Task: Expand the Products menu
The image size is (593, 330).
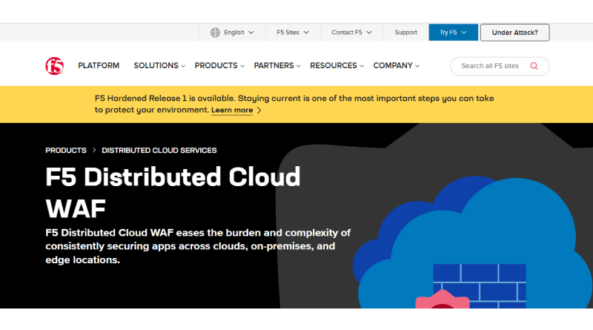Action: (x=219, y=66)
